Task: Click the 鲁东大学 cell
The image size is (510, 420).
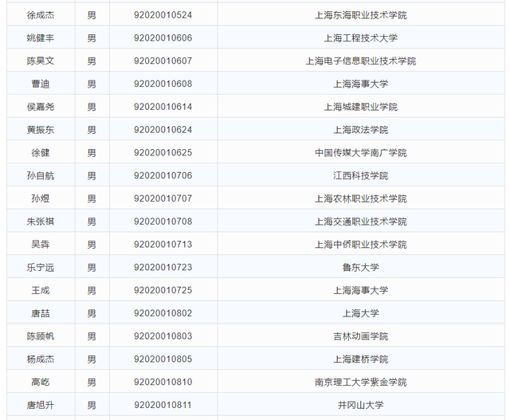Action: point(361,268)
